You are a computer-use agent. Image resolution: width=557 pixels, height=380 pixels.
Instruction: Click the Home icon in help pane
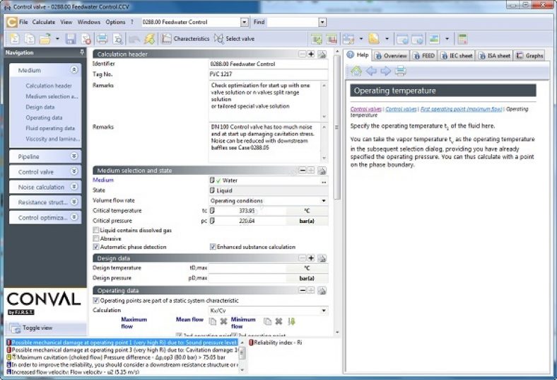click(356, 71)
